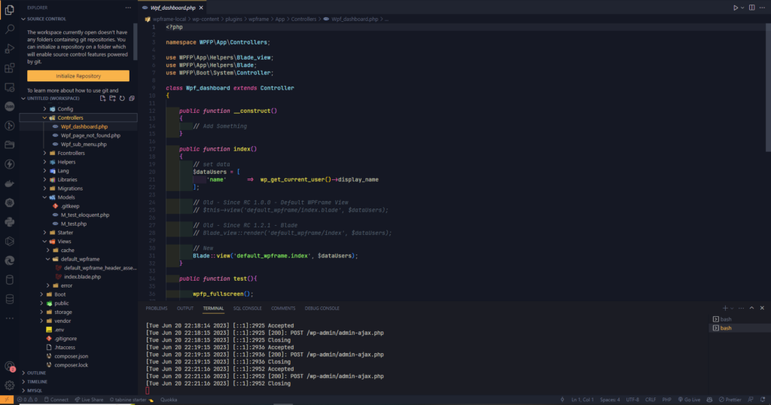
Task: Close the Wpf_dashboard.php editor tab
Action: 201,8
